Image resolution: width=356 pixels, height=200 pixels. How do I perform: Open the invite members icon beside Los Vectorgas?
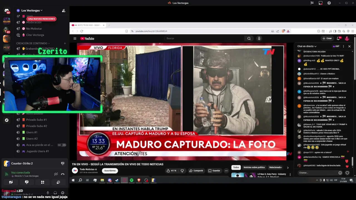pos(64,11)
